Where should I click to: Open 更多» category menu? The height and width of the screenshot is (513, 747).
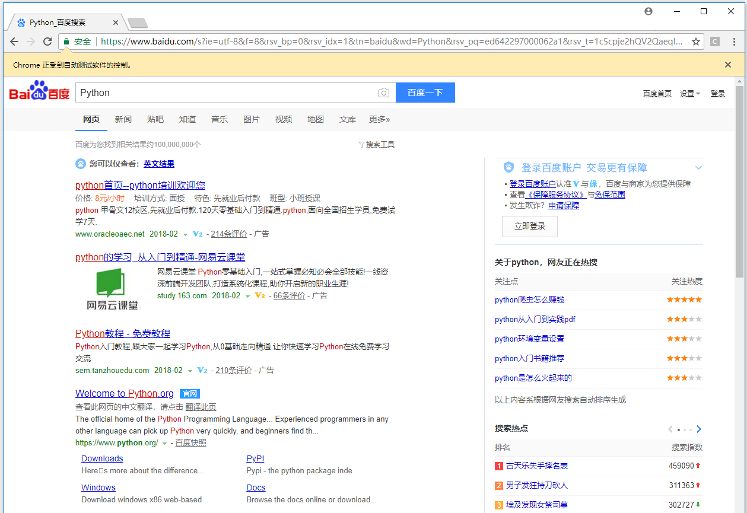pos(380,119)
